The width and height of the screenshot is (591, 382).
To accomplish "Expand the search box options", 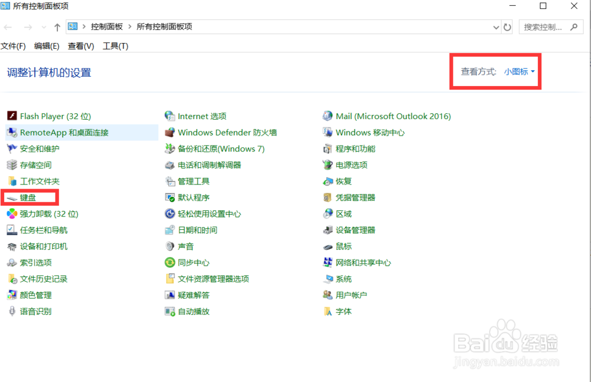I will tap(571, 27).
